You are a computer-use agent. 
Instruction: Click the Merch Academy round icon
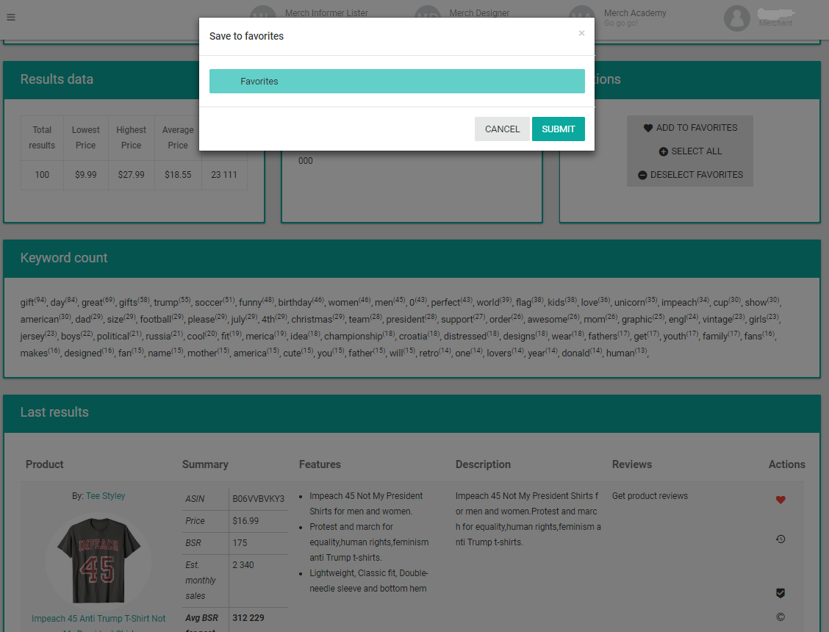[x=582, y=13]
